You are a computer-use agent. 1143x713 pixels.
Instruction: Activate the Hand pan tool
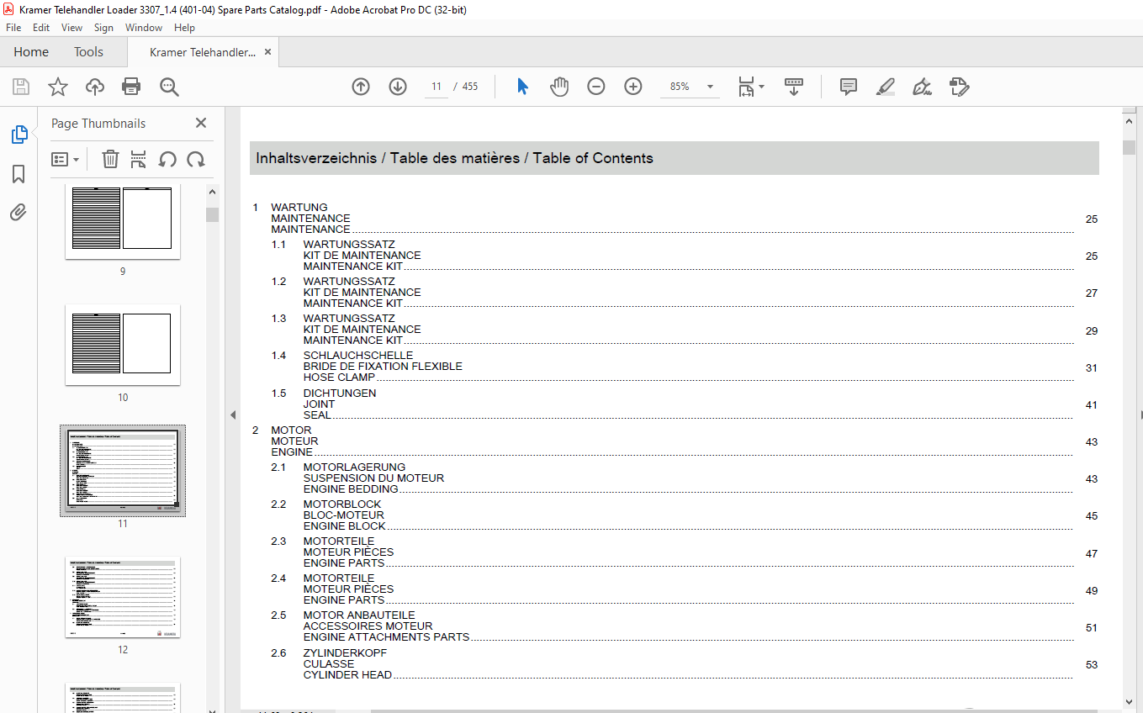coord(559,87)
